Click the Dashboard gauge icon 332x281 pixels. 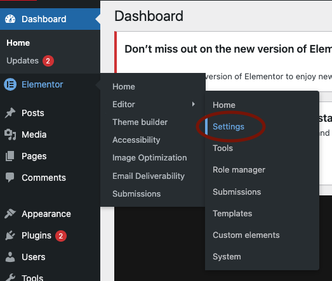[10, 19]
